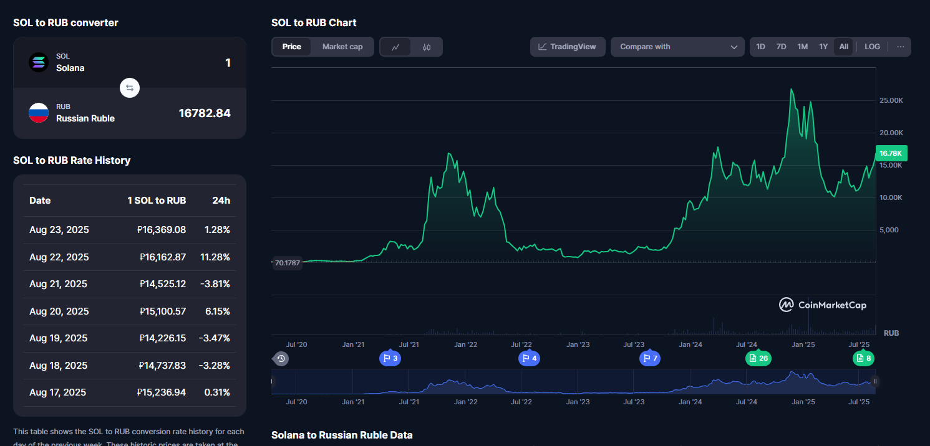Expand the Compare with dropdown
The height and width of the screenshot is (446, 930).
pos(677,47)
